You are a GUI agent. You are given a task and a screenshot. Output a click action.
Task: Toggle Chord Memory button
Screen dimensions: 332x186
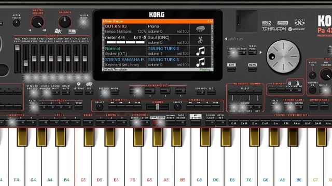[x=45, y=92]
